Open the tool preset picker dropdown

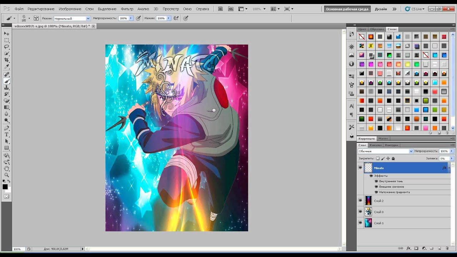(x=14, y=18)
